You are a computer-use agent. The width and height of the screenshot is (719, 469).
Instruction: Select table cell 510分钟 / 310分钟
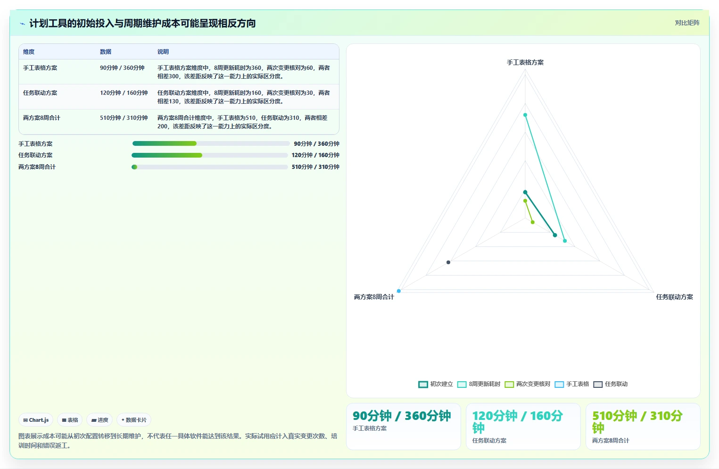[x=124, y=118]
